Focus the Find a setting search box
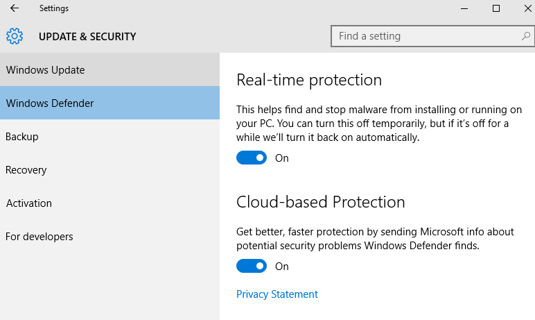This screenshot has width=535, height=320. (432, 36)
